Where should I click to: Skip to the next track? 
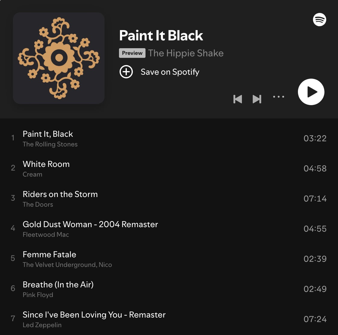[257, 99]
